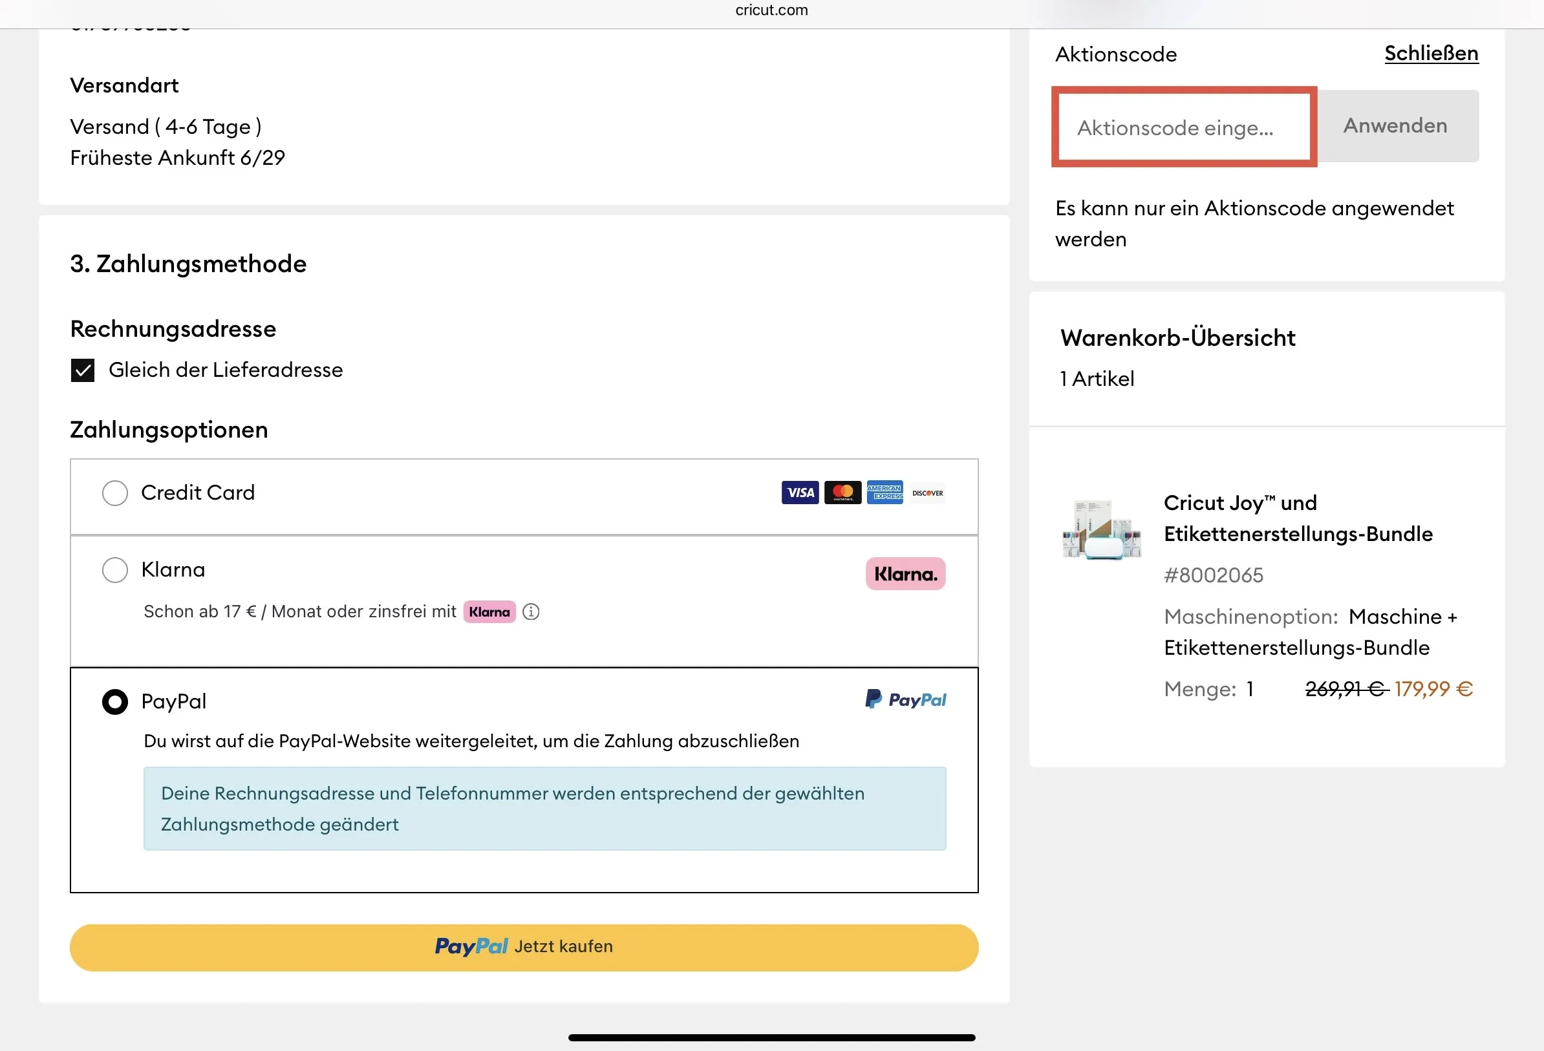Viewport: 1544px width, 1051px height.
Task: Click the small Klarna badge in financing text
Action: [x=489, y=611]
